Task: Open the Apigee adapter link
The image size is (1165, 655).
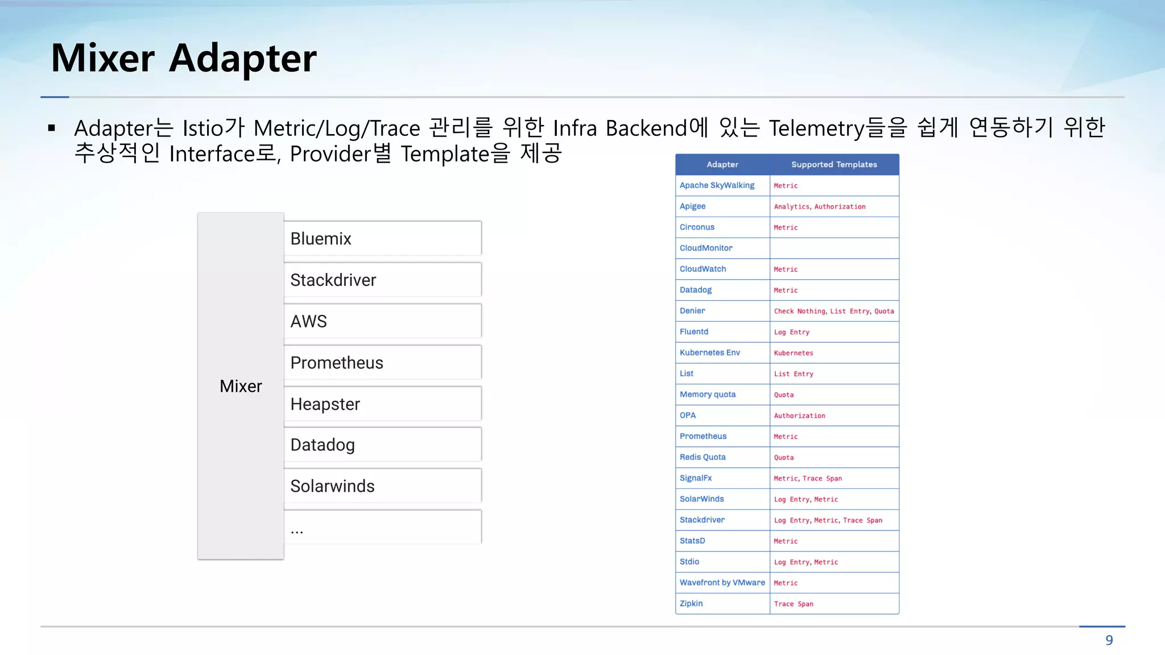Action: (x=692, y=206)
